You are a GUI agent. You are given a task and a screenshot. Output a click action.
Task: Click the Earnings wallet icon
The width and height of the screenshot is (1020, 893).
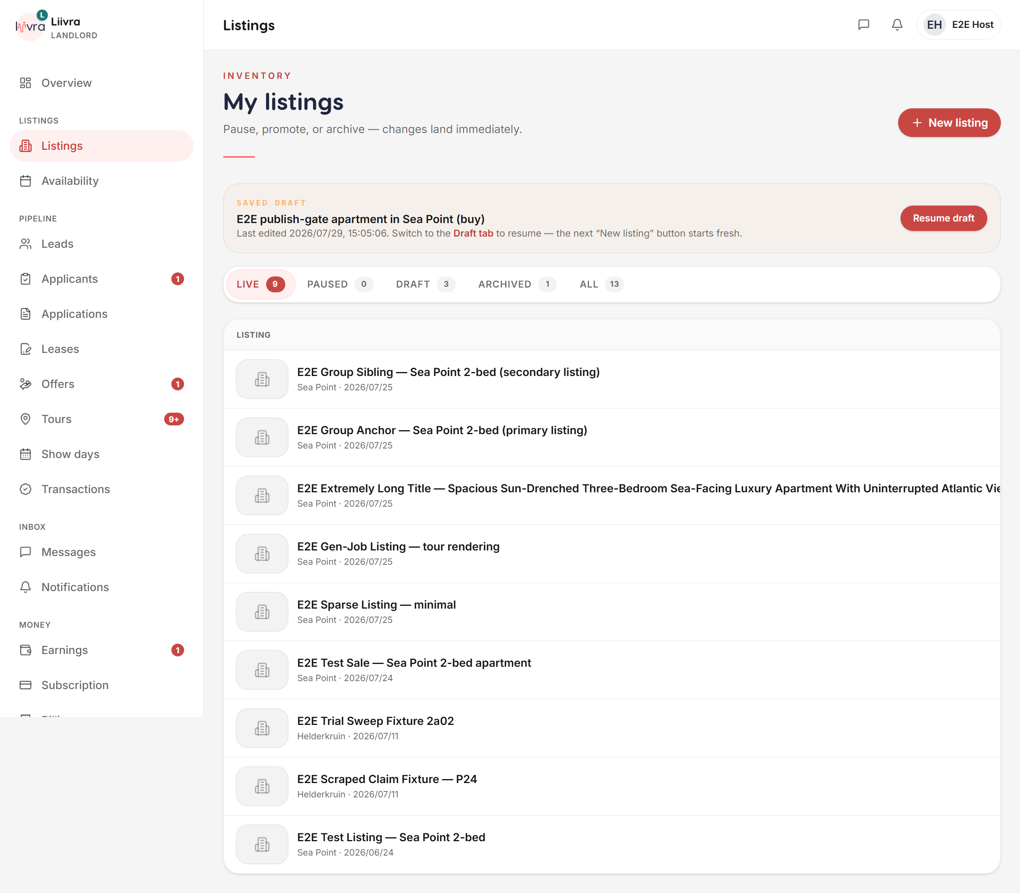[x=25, y=650]
